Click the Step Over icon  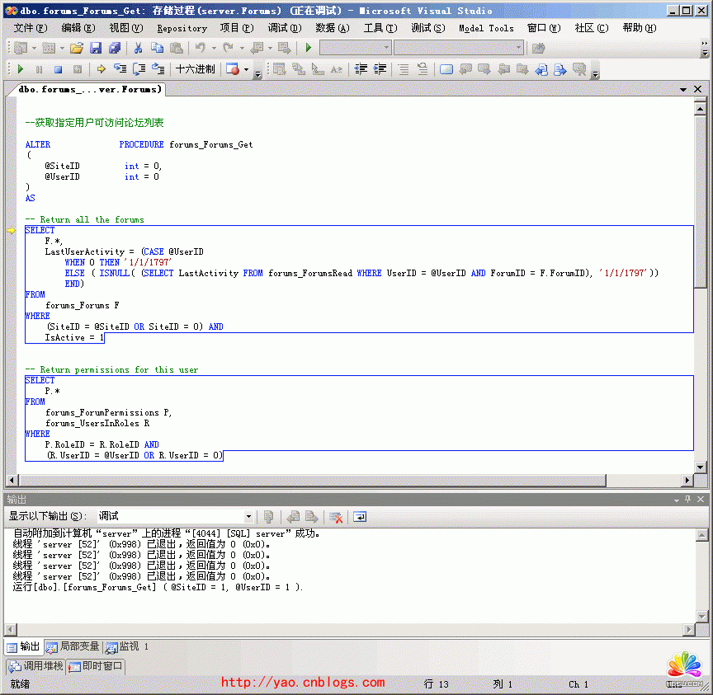tap(139, 69)
